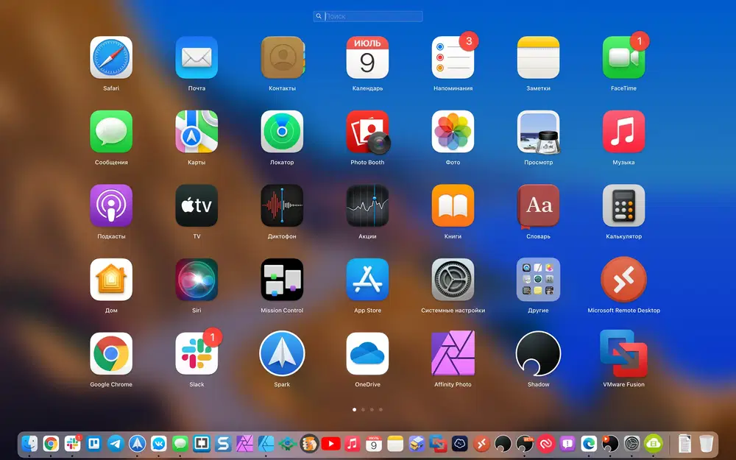Launch Google Chrome from the Launchpad grid
The width and height of the screenshot is (736, 460).
111,355
